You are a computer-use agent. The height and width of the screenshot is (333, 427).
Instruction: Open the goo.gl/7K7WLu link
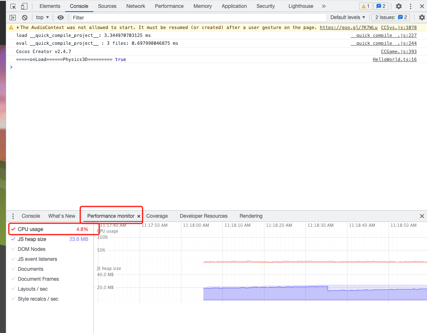pos(348,27)
